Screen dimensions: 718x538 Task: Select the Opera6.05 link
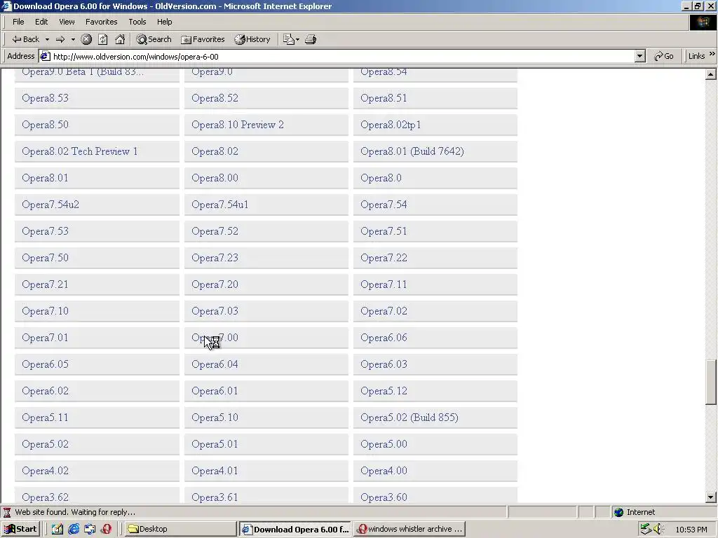46,364
